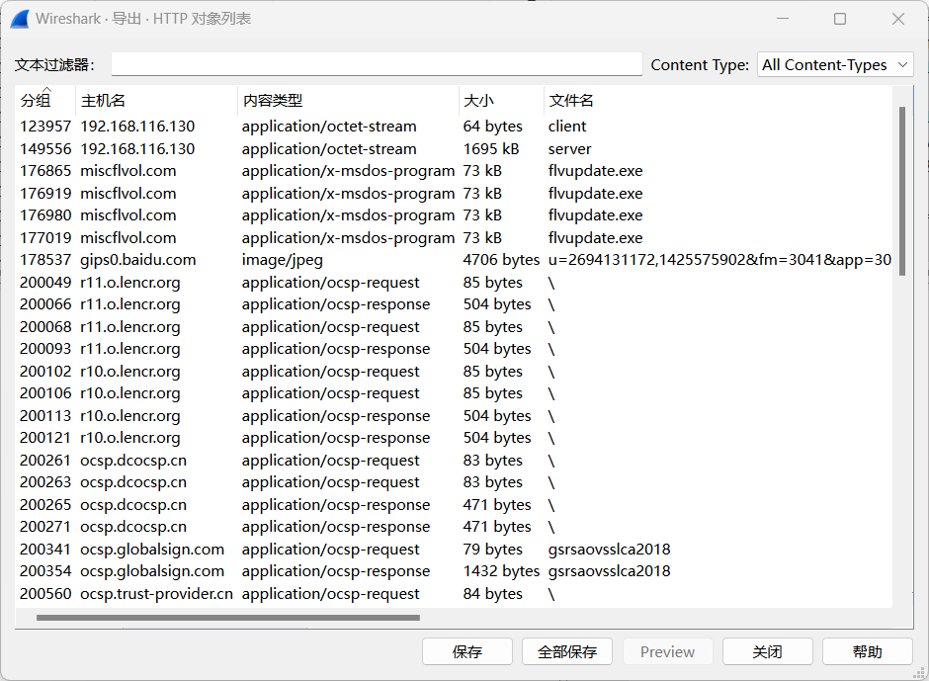Click the horizontal scrollbar thumb
This screenshot has width=929, height=681.
click(x=227, y=618)
